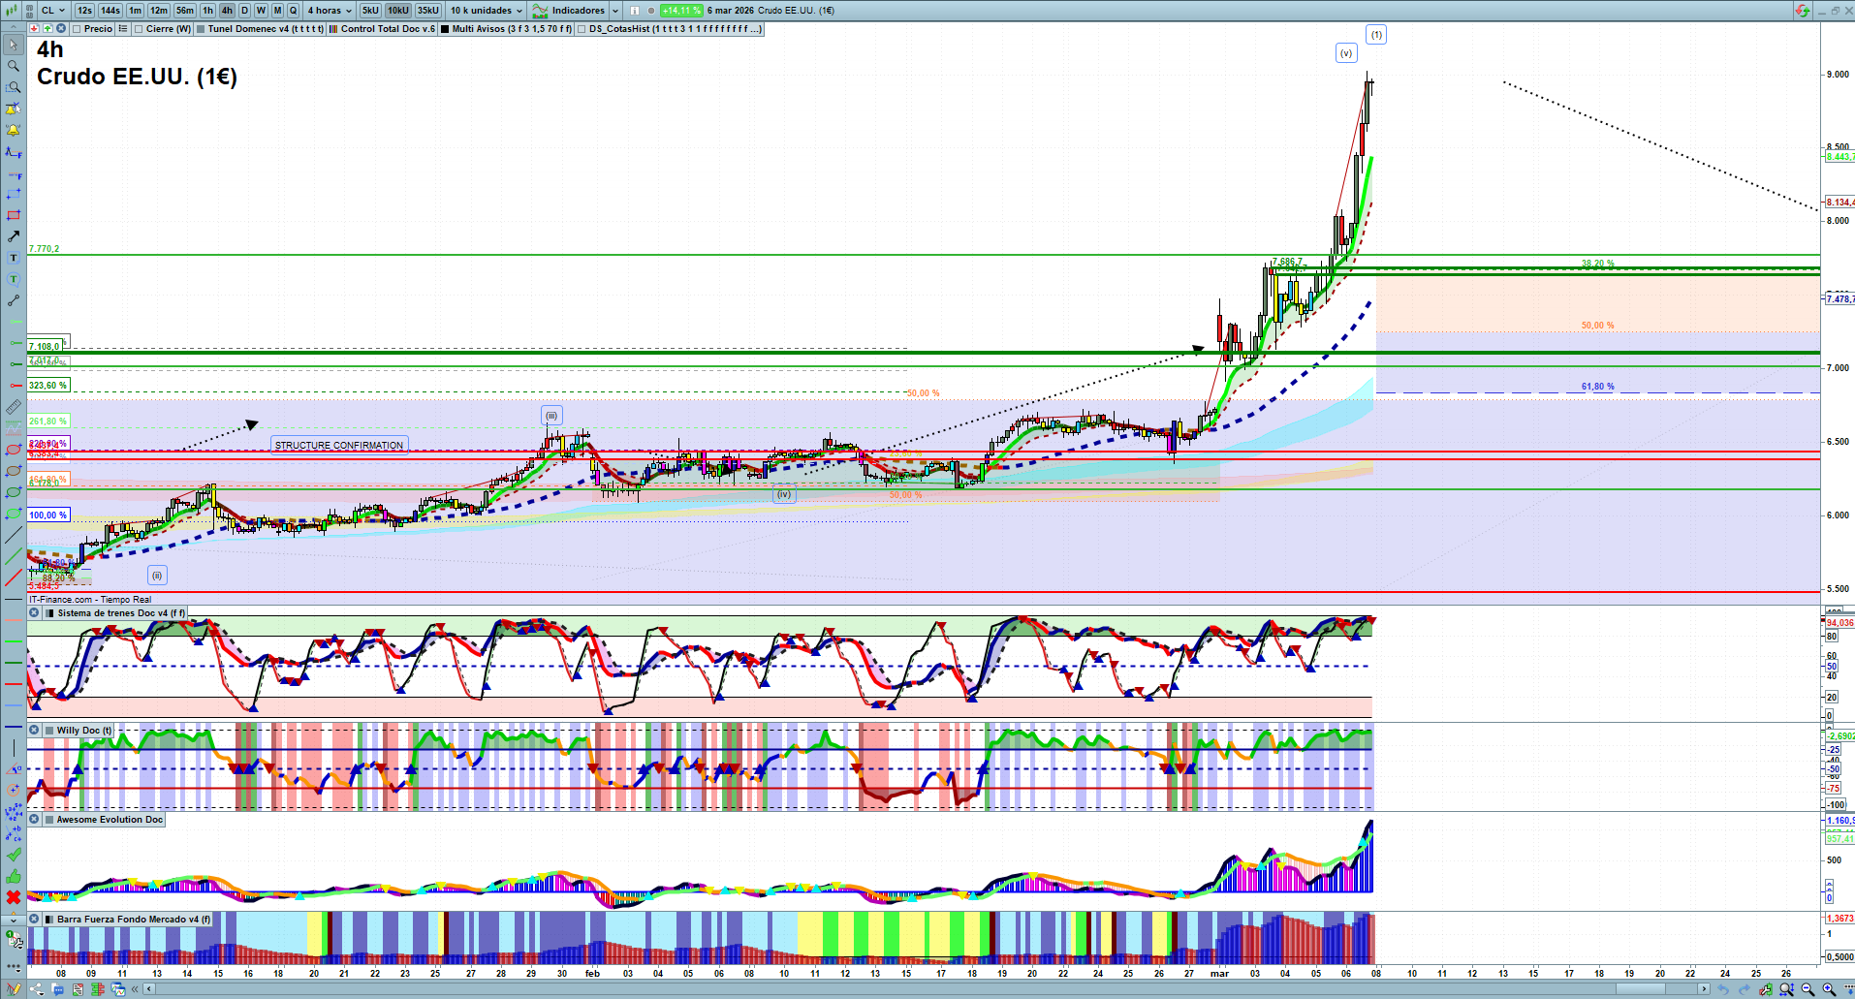Click the Tunel Domenec v4 color swatch
The width and height of the screenshot is (1855, 999).
pyautogui.click(x=201, y=29)
